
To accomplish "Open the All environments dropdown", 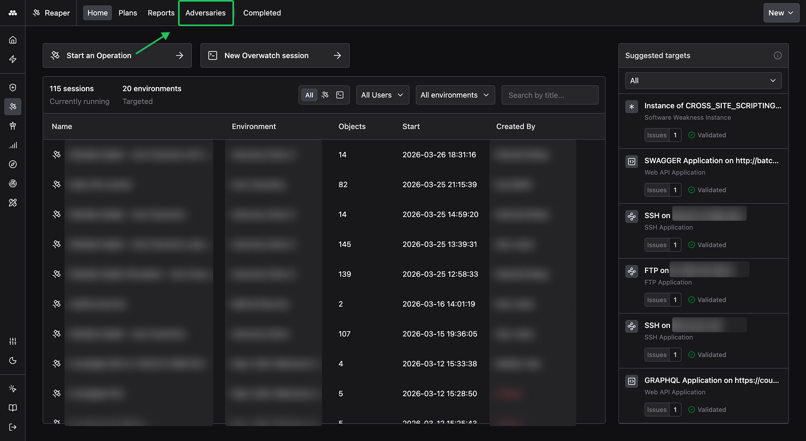I will pos(455,94).
